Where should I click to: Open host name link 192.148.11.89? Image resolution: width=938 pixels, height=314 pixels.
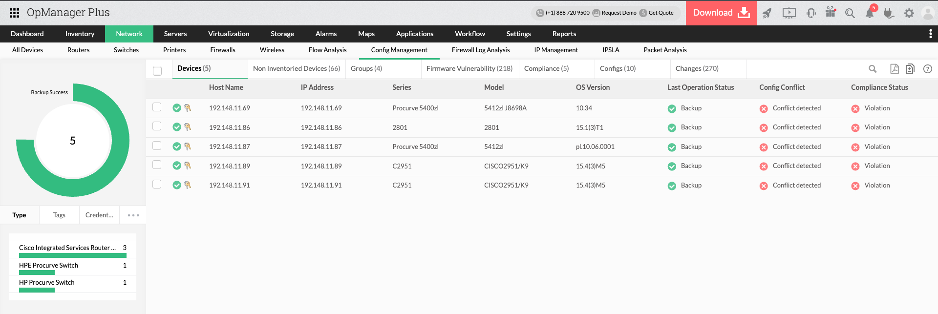(x=229, y=166)
